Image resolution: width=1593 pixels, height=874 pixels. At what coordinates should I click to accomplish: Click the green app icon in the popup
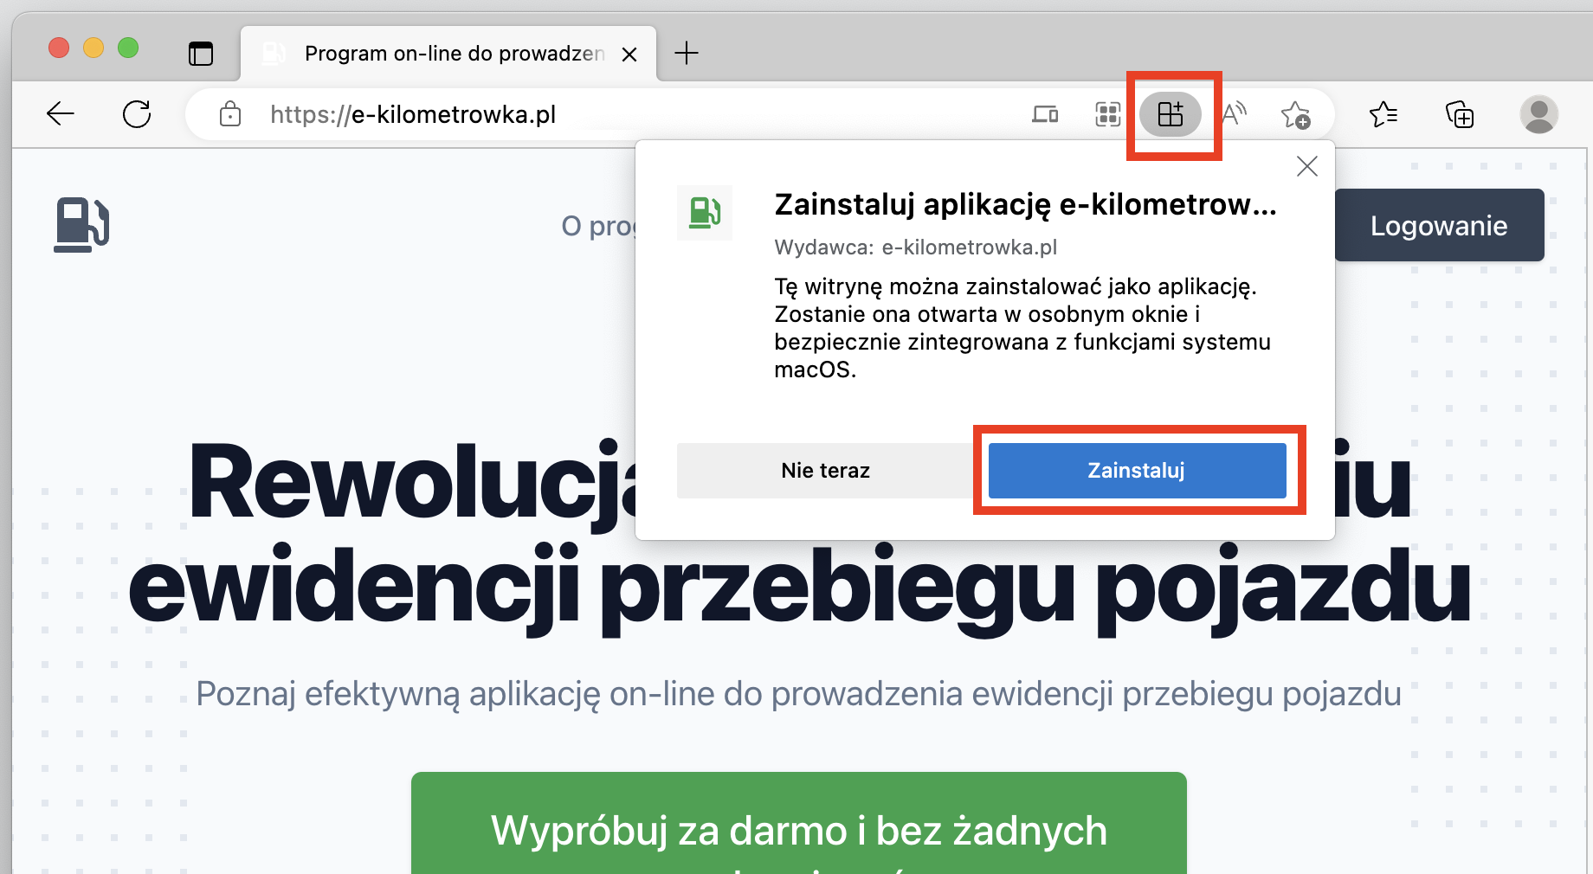pyautogui.click(x=705, y=213)
